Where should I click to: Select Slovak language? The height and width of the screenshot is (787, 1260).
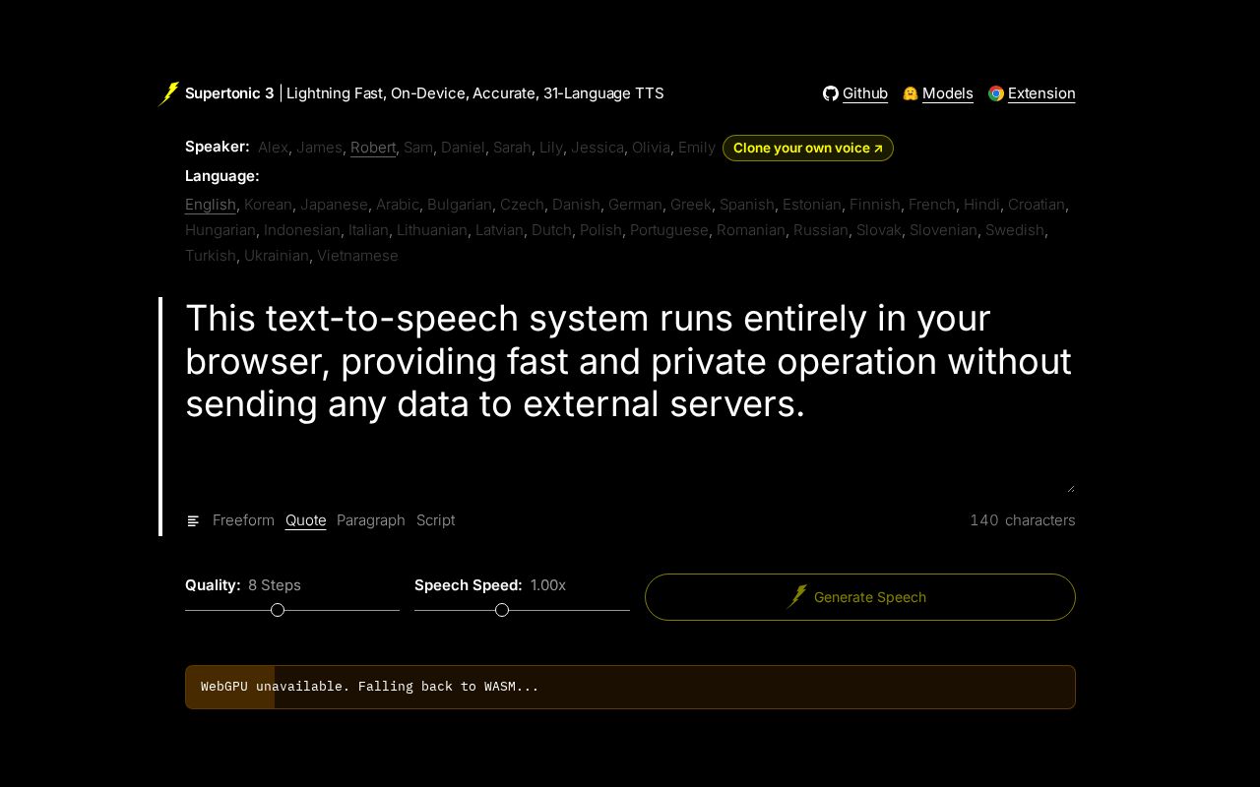879,230
